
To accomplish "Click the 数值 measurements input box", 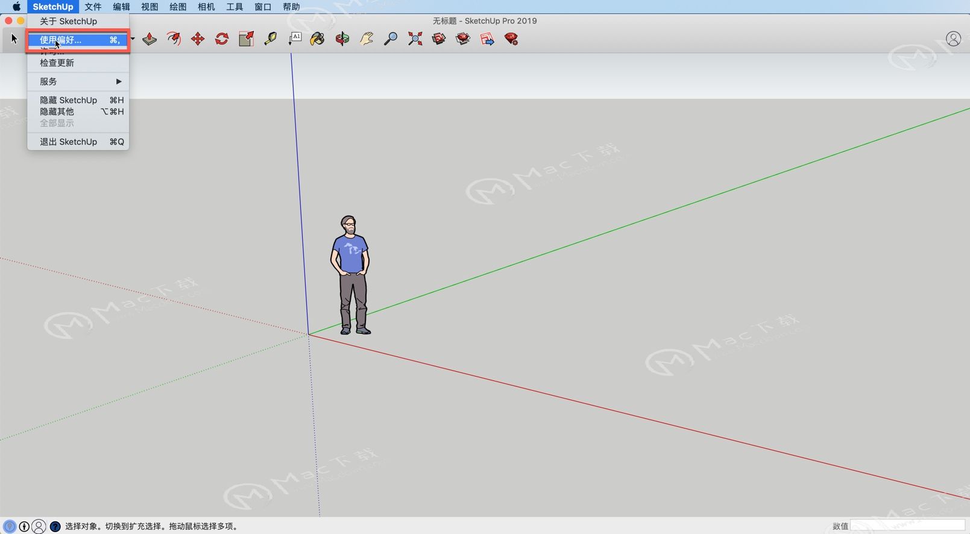I will (x=907, y=526).
